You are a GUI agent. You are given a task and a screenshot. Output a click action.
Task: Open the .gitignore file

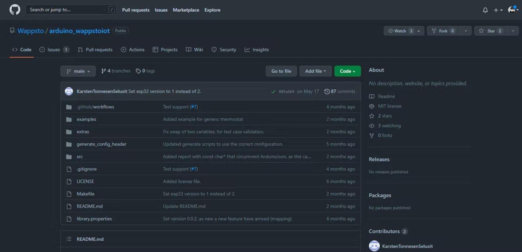point(87,169)
